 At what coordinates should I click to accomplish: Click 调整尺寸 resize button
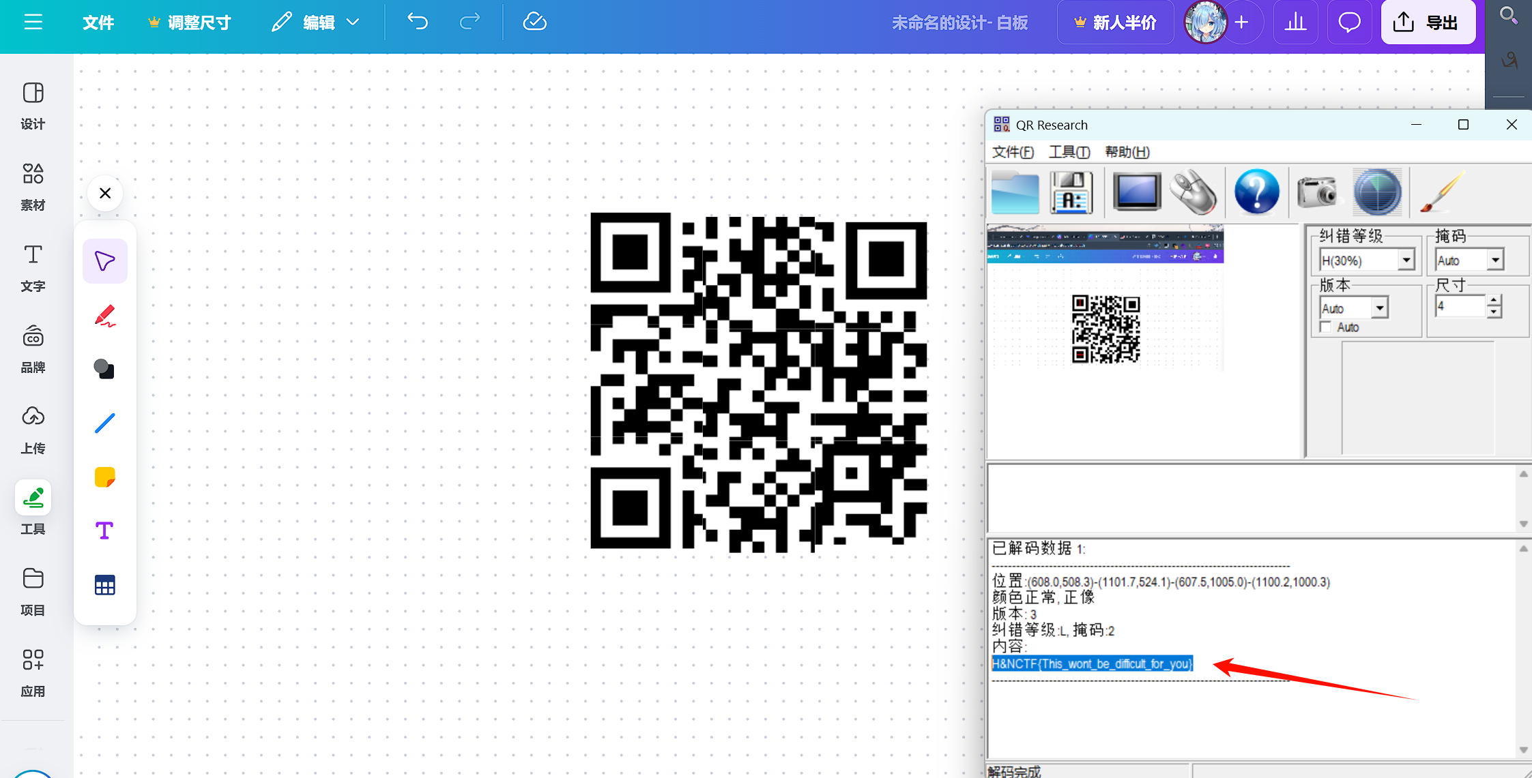point(190,23)
